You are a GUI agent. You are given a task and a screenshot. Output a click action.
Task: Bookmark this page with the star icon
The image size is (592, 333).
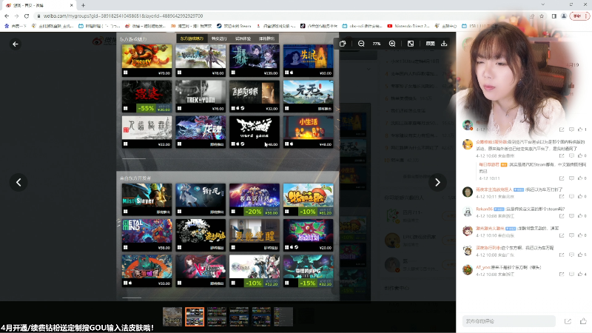[x=542, y=16]
